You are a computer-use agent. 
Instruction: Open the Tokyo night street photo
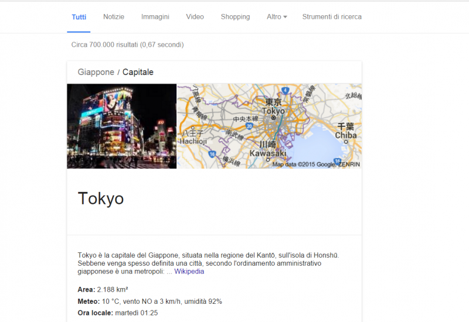[x=122, y=126]
